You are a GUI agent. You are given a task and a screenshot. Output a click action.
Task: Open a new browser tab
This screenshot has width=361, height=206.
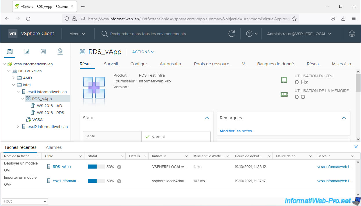[x=83, y=6]
